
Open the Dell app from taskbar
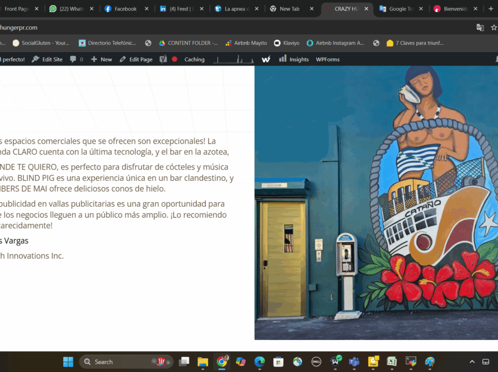[x=316, y=362]
